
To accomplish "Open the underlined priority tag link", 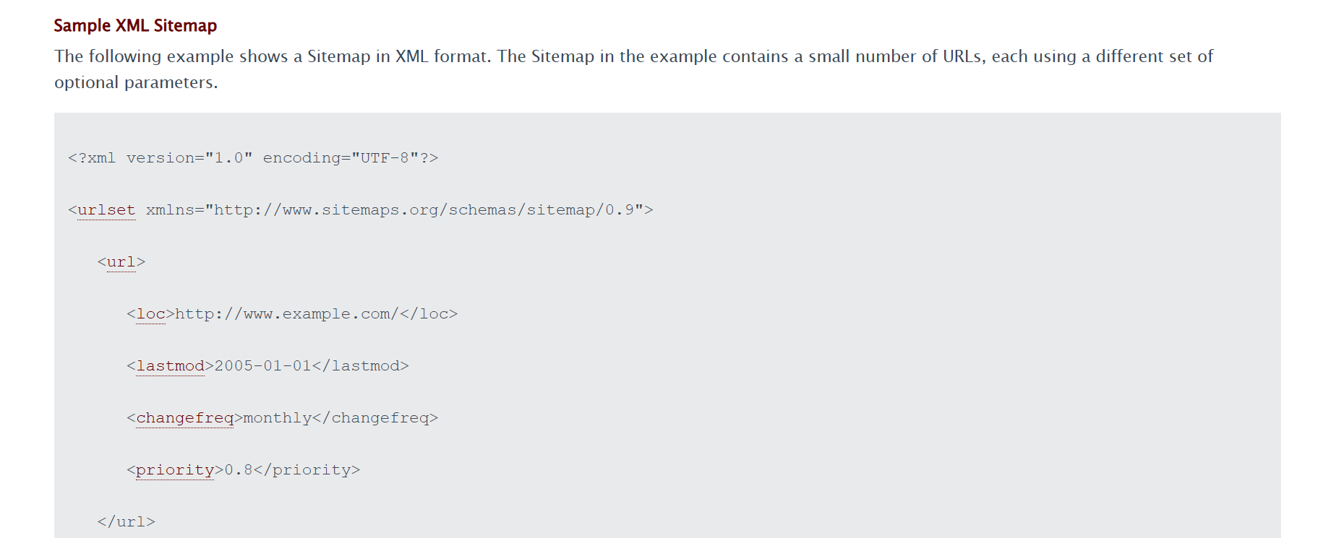I will click(x=175, y=470).
